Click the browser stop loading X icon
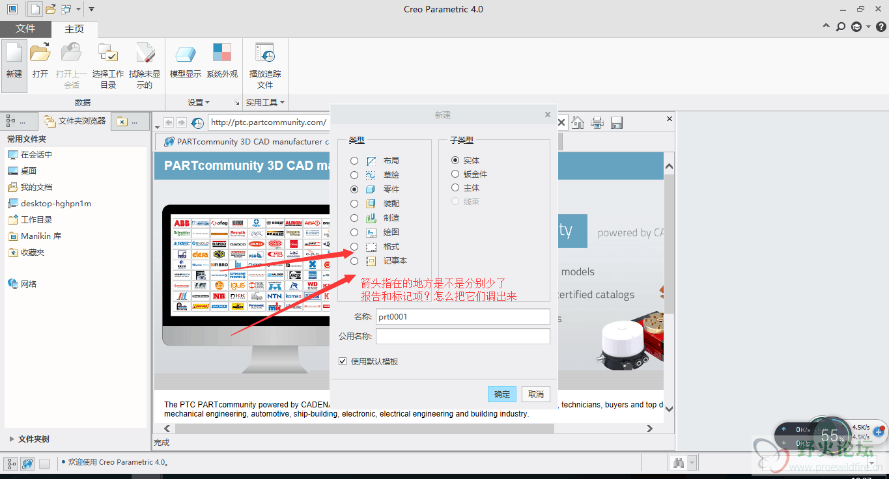Viewport: 889px width, 479px height. pyautogui.click(x=561, y=122)
